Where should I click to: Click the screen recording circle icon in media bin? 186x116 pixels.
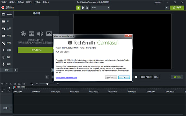point(23,34)
